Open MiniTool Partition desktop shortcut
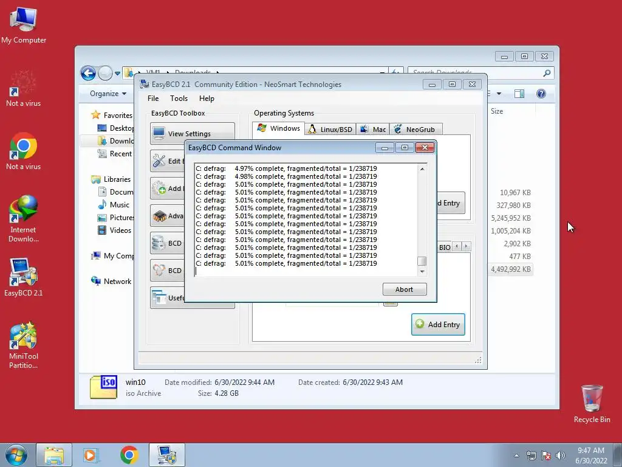622x467 pixels. click(24, 345)
